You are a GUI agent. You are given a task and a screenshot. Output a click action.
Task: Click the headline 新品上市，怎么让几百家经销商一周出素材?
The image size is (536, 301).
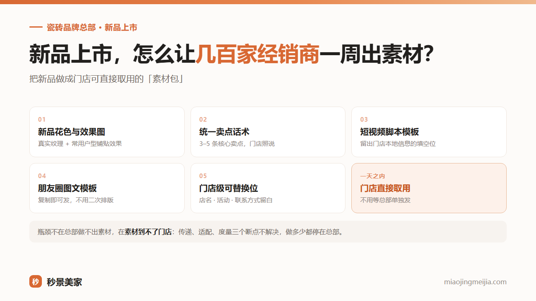232,54
